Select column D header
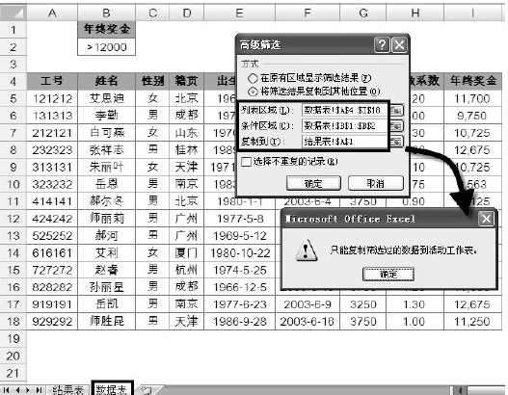Image resolution: width=508 pixels, height=395 pixels. click(x=187, y=13)
